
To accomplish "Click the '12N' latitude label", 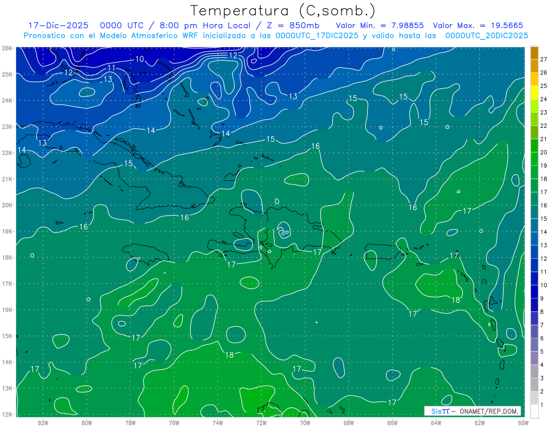I will point(6,414).
